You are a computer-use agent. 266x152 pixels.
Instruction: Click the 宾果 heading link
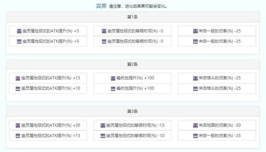101,6
